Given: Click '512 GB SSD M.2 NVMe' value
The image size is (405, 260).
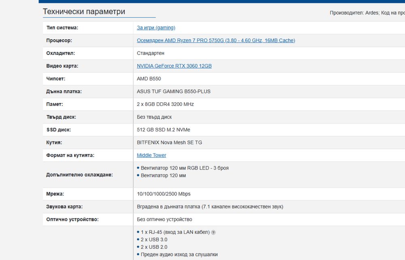Looking at the screenshot, I should (x=164, y=130).
